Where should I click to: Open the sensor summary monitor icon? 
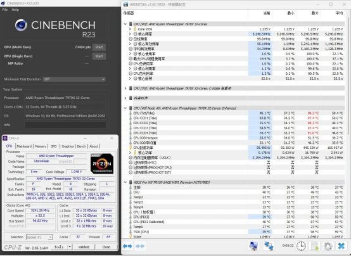[254, 246]
